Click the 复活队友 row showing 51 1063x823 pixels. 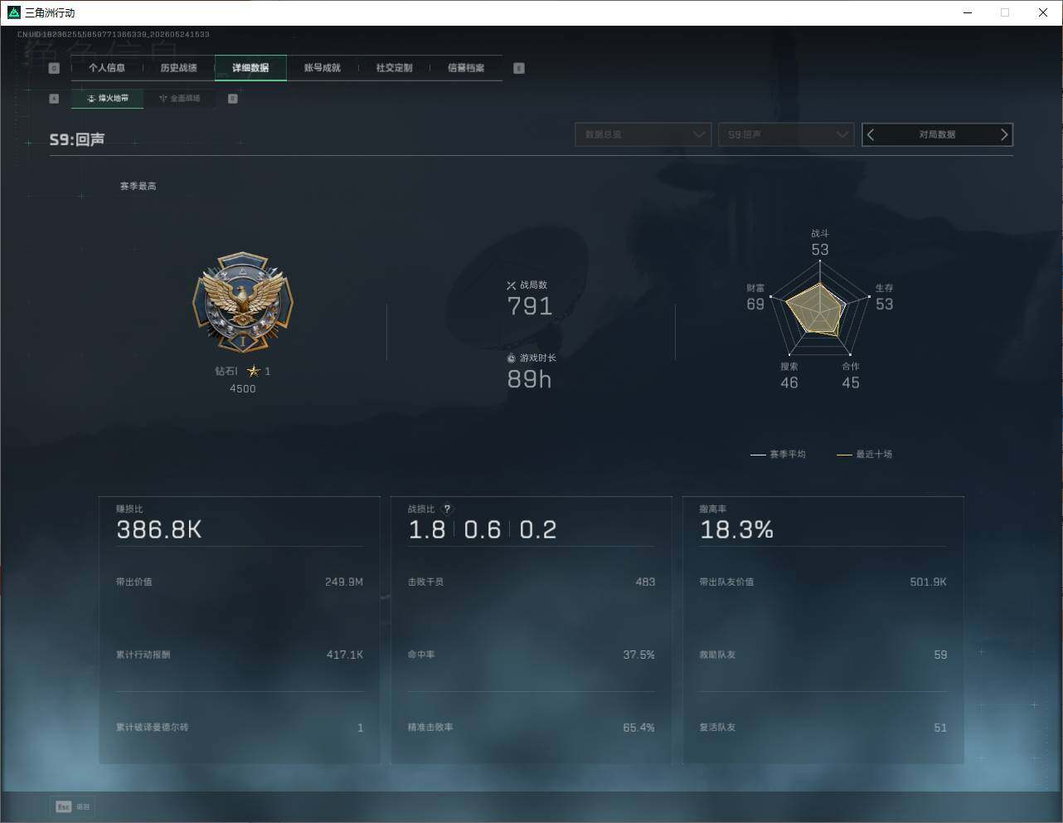point(823,728)
